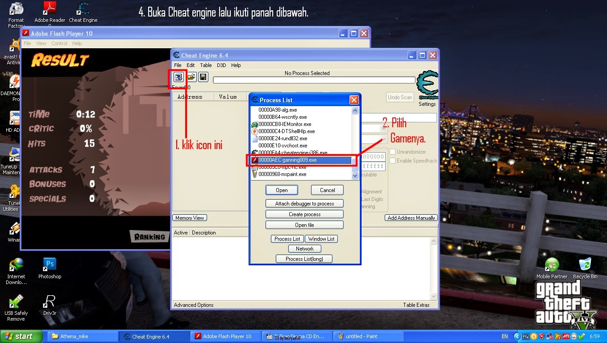This screenshot has width=607, height=343.
Task: Open the Cheat Engine Edit menu
Action: (x=191, y=65)
